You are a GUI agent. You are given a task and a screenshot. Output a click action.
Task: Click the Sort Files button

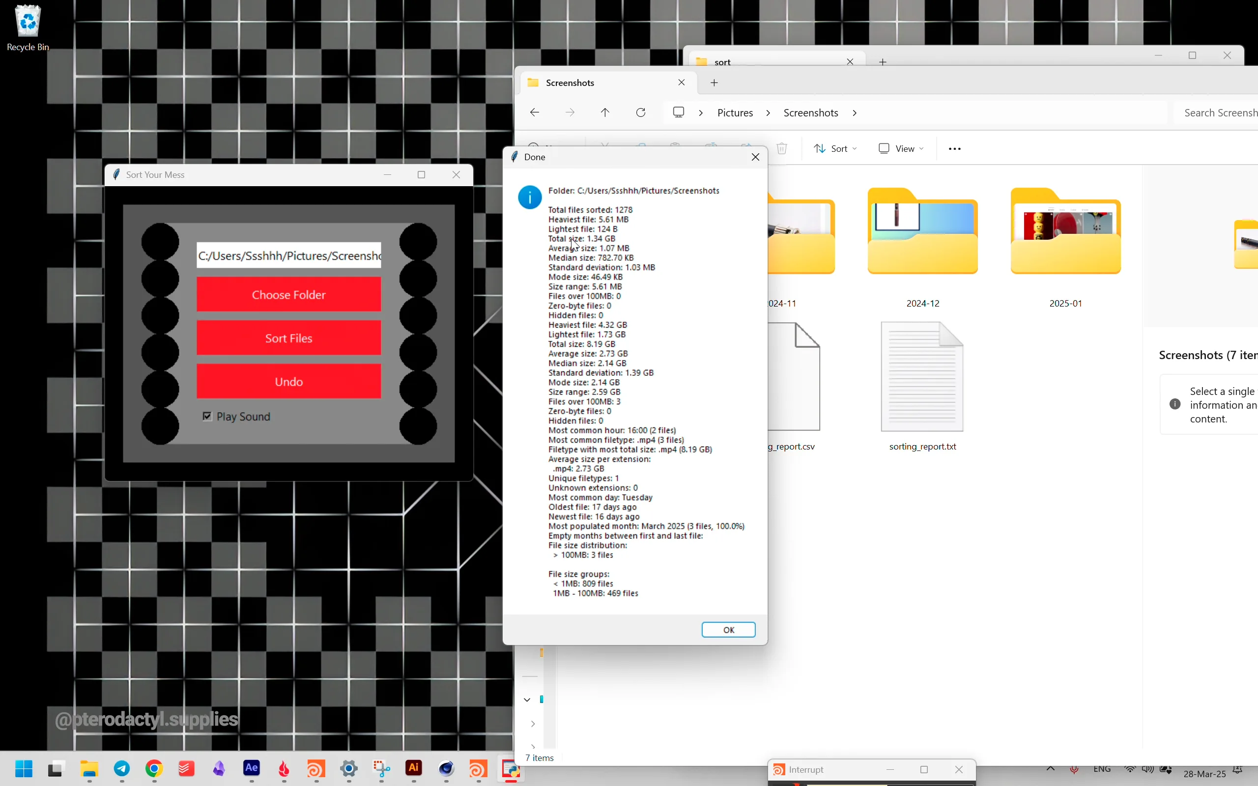point(288,338)
